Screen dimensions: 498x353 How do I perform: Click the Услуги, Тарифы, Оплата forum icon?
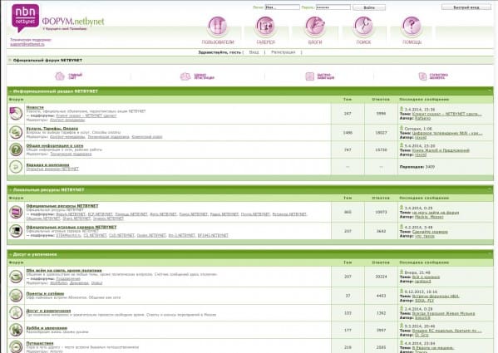click(16, 132)
